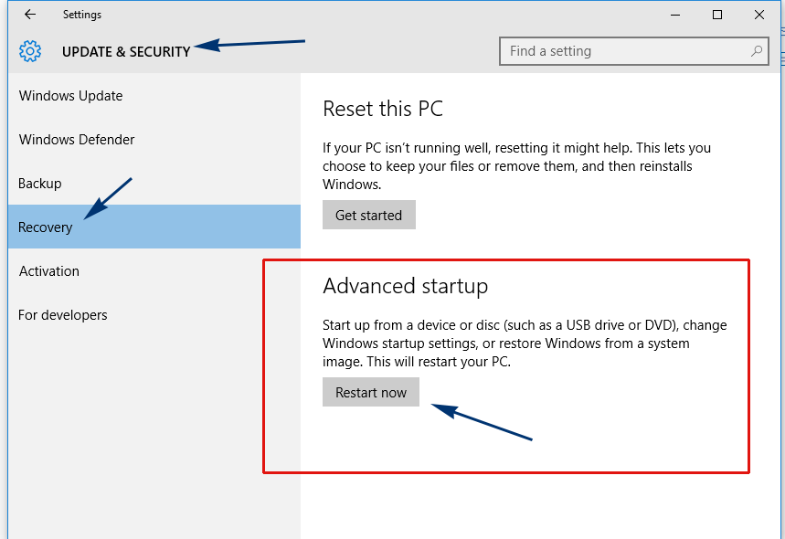
Task: Maximize the Settings window
Action: coord(717,15)
